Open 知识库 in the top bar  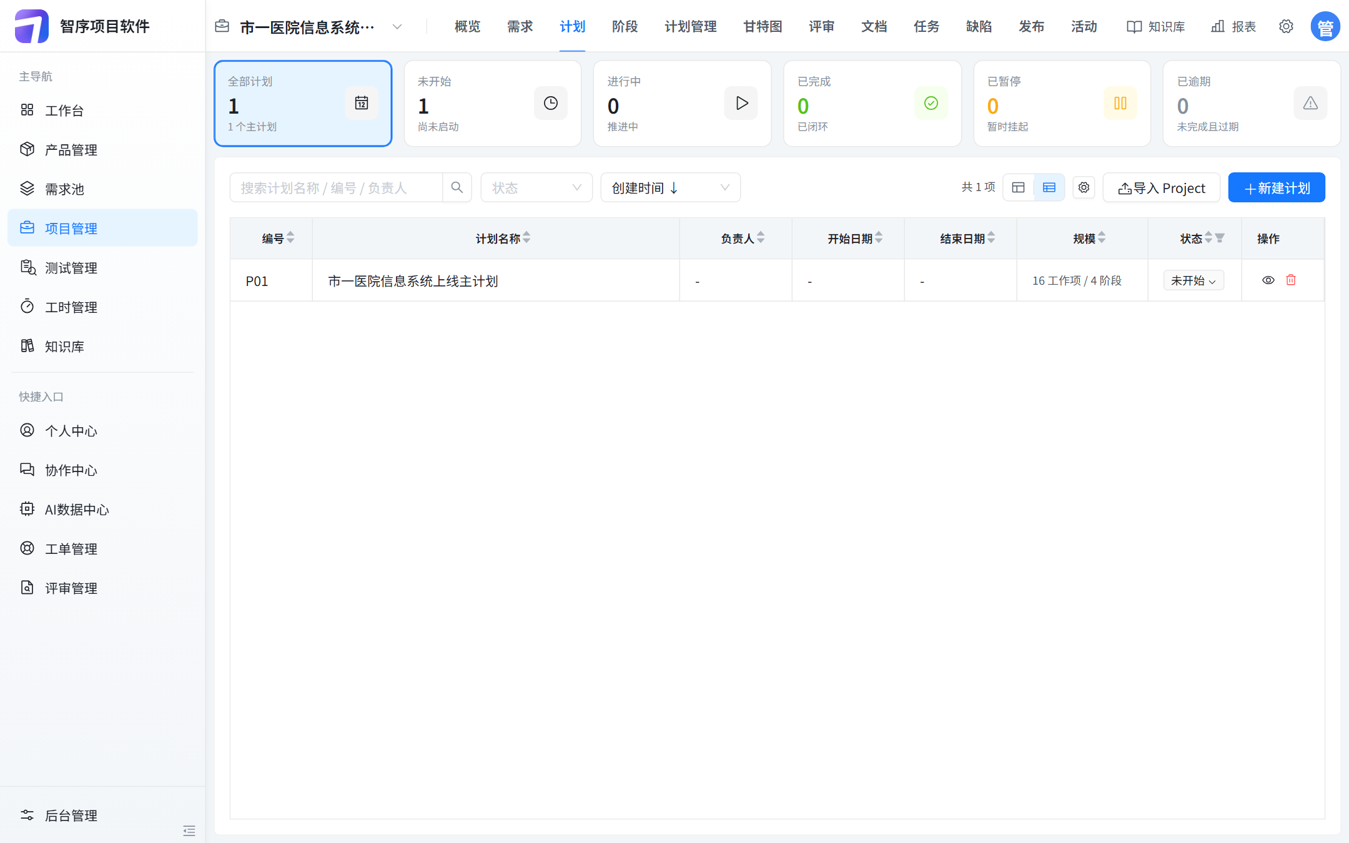click(1156, 26)
